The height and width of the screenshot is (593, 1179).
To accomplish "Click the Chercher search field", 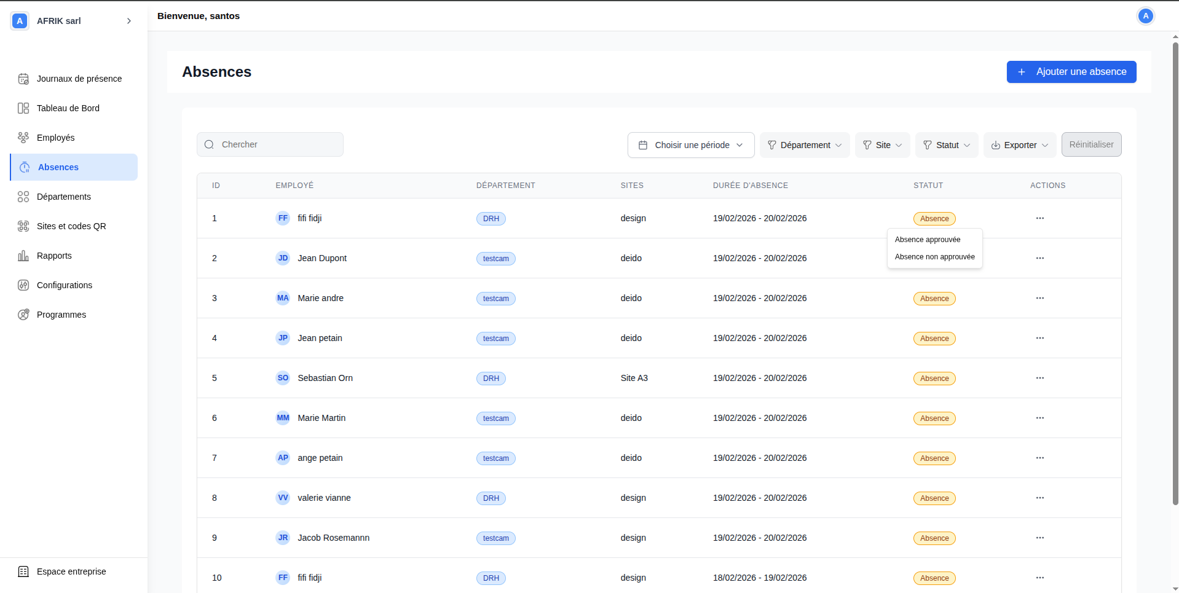I will point(270,144).
